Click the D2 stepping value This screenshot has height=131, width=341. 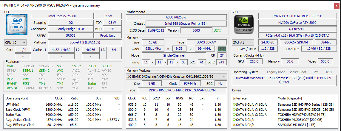coord(71,23)
